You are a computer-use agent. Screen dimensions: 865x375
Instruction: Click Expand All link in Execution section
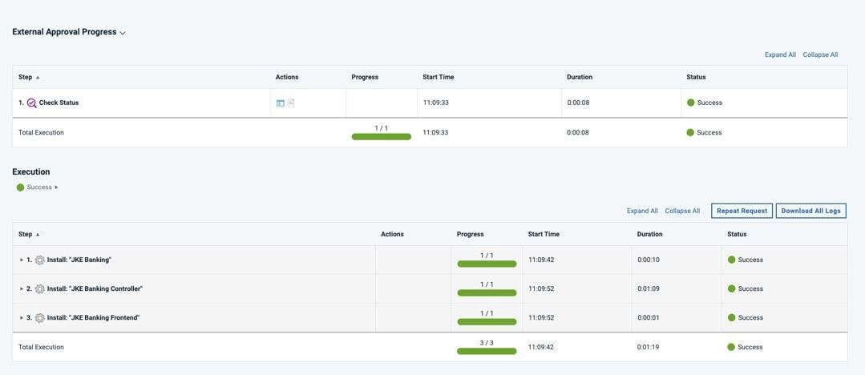coord(642,211)
